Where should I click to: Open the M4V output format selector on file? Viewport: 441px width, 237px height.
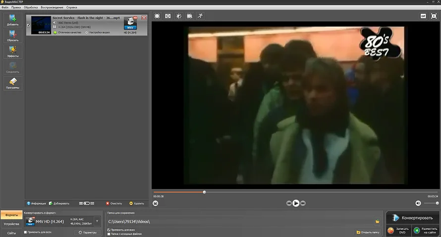coord(130,24)
